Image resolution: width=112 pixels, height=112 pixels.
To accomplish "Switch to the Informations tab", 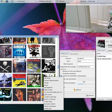I will click(74, 54).
